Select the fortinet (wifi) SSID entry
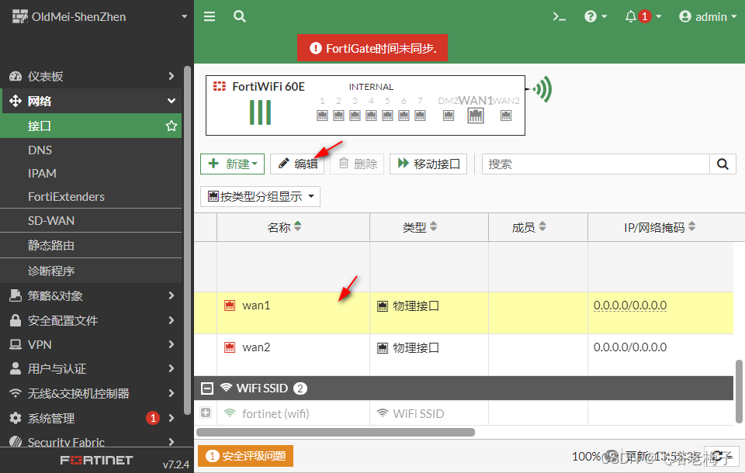The height and width of the screenshot is (473, 745). click(x=275, y=413)
